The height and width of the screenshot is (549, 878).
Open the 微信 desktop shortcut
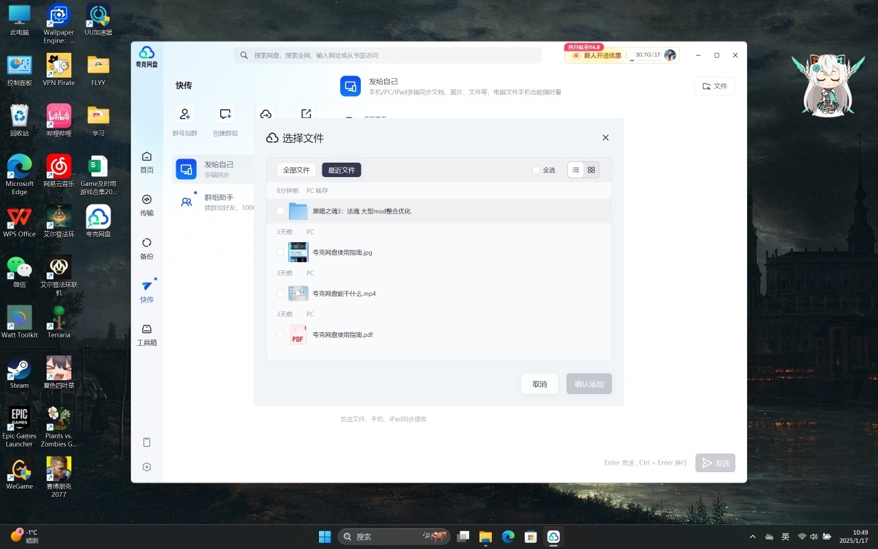19,272
